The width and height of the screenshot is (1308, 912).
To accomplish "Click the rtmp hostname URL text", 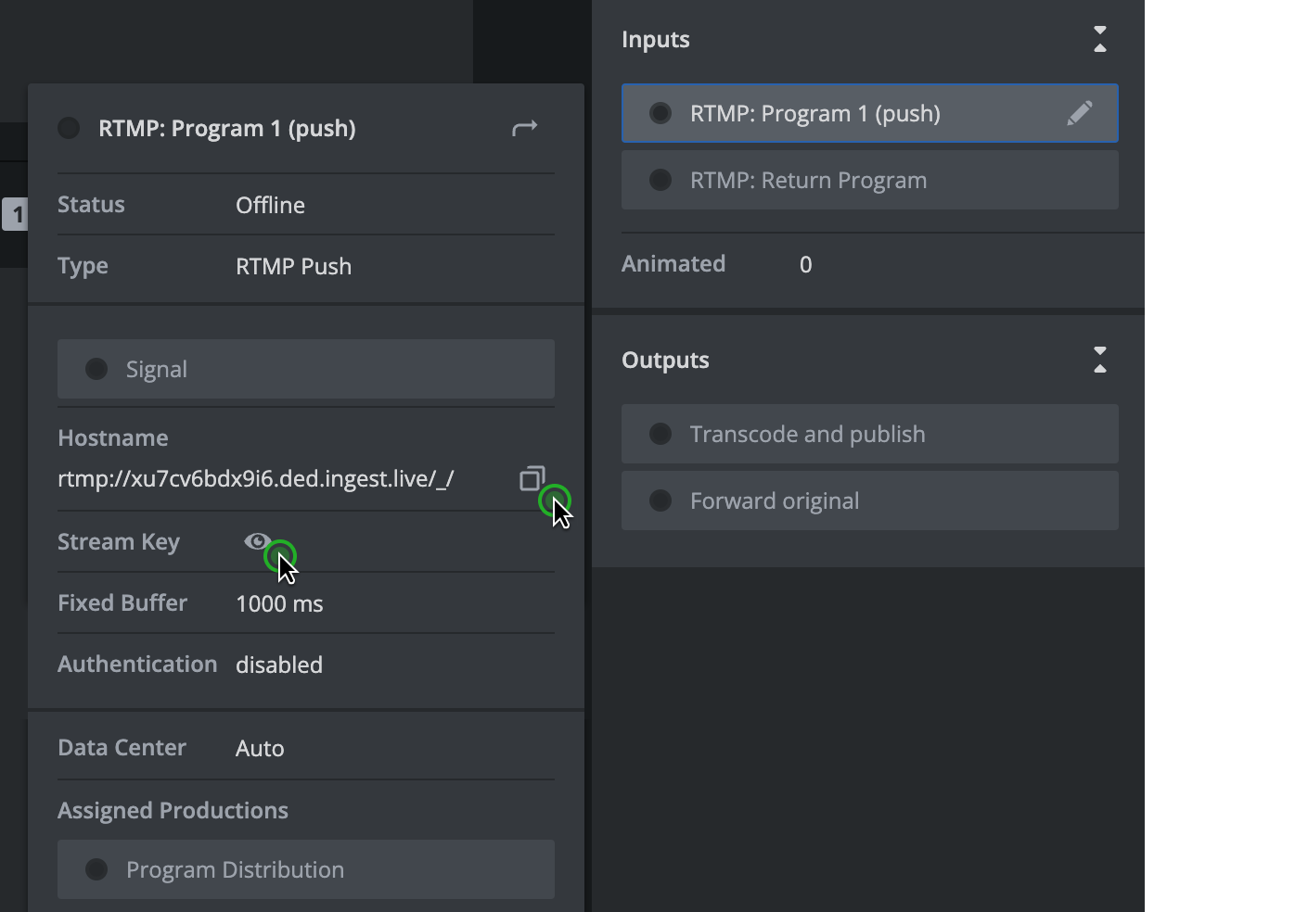I will tap(255, 479).
